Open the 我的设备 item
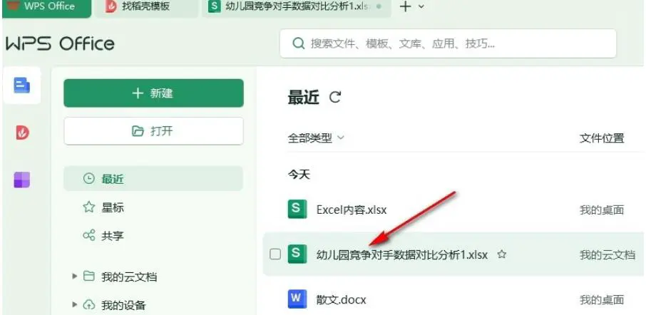 123,305
